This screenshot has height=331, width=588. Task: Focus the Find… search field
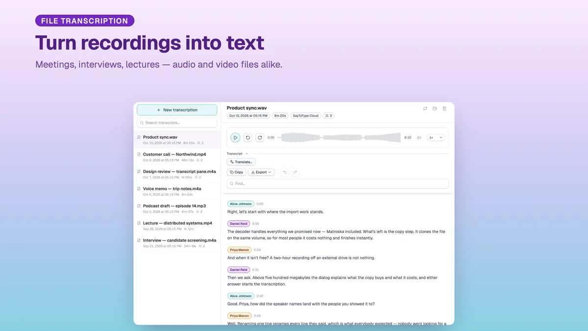click(338, 183)
